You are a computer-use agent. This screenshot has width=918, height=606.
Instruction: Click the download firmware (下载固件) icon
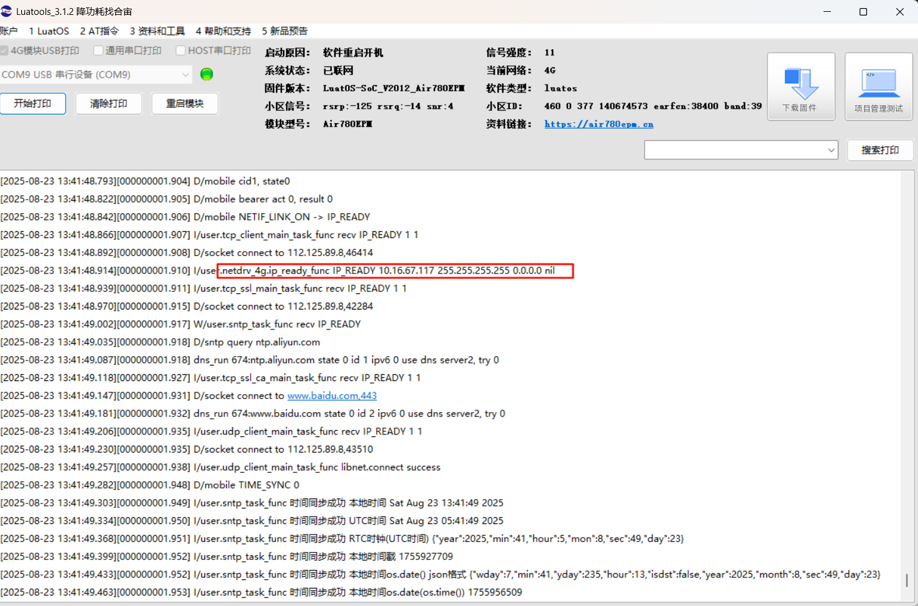coord(801,86)
